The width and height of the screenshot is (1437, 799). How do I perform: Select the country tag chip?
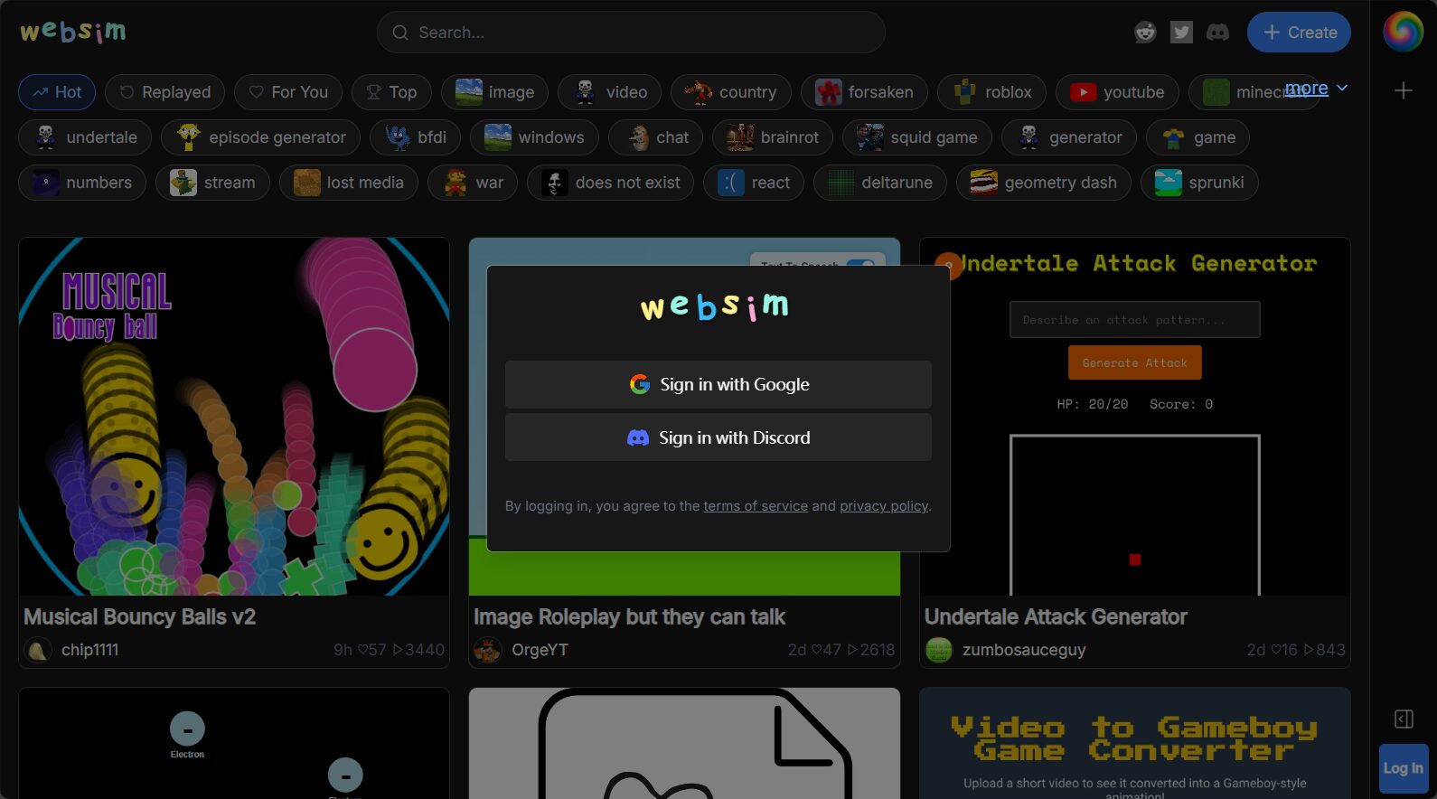[730, 92]
